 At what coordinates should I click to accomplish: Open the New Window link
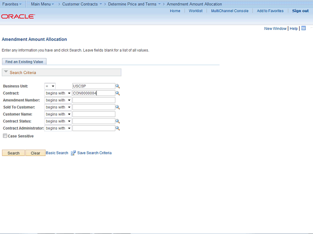(275, 28)
